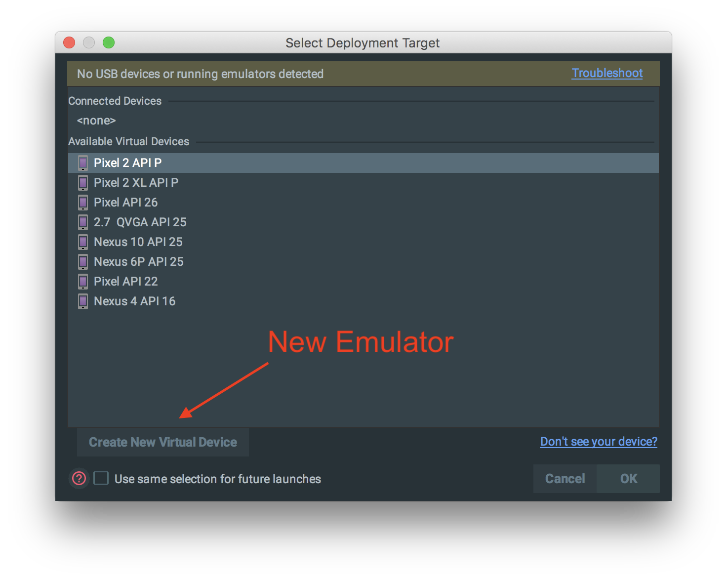This screenshot has height=580, width=727.
Task: Click the green zoom window button
Action: point(109,42)
